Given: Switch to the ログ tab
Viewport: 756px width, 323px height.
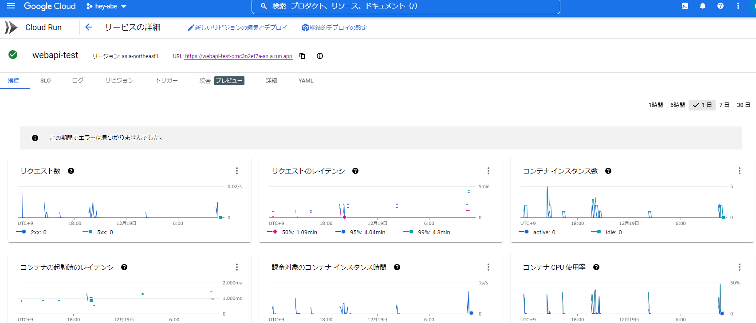Looking at the screenshot, I should [x=78, y=81].
